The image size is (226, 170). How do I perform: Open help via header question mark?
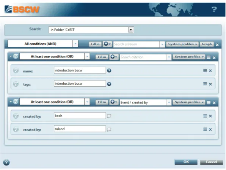click(214, 10)
